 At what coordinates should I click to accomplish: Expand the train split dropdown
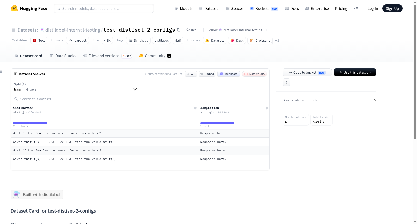tap(75, 87)
